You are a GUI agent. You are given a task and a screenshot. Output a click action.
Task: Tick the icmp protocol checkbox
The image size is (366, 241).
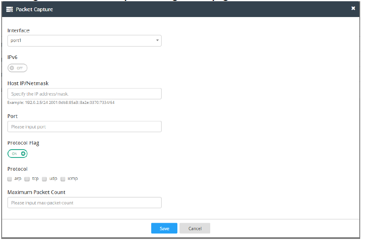63,179
